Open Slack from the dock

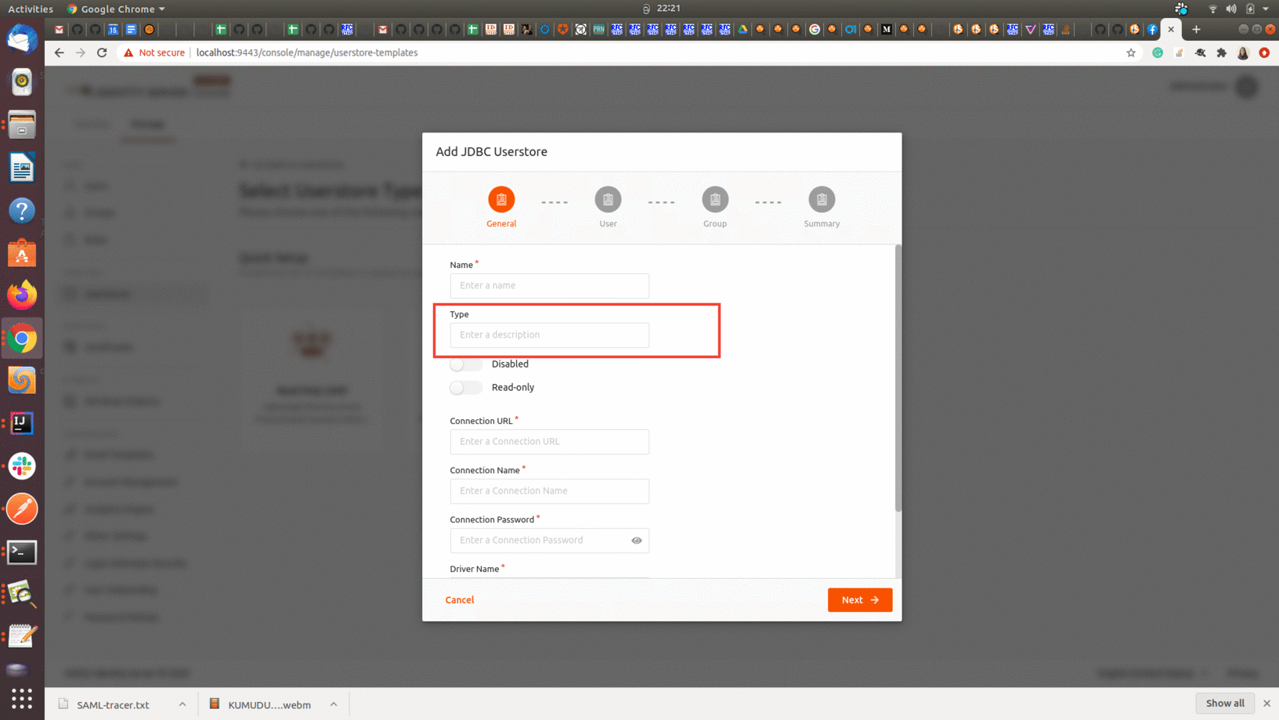click(x=22, y=466)
